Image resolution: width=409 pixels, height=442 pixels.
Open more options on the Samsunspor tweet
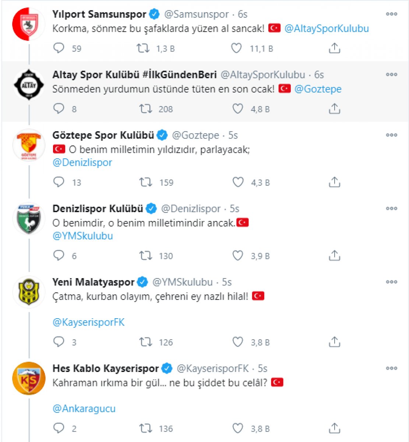[391, 14]
